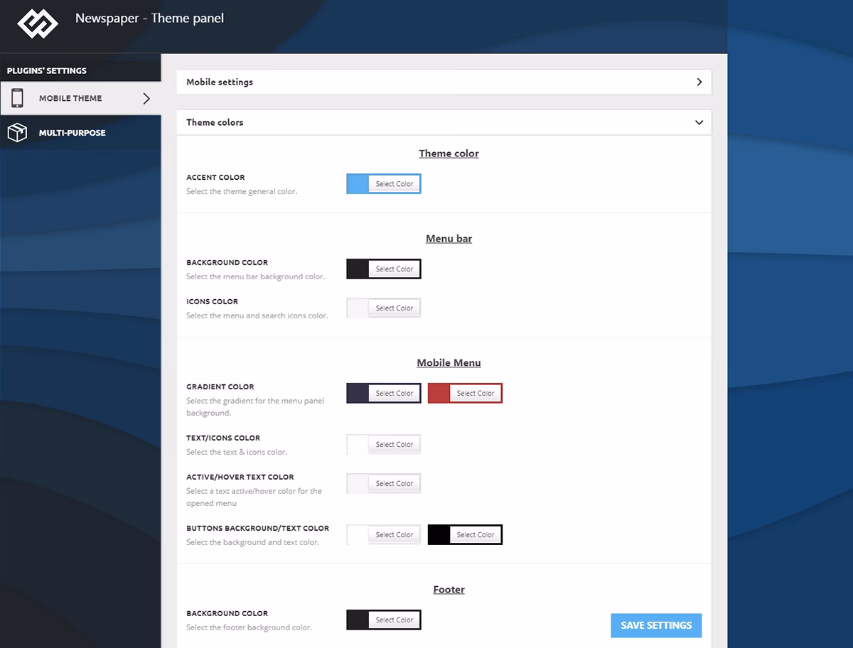Viewport: 853px width, 648px height.
Task: Click the Save Settings button
Action: 655,625
